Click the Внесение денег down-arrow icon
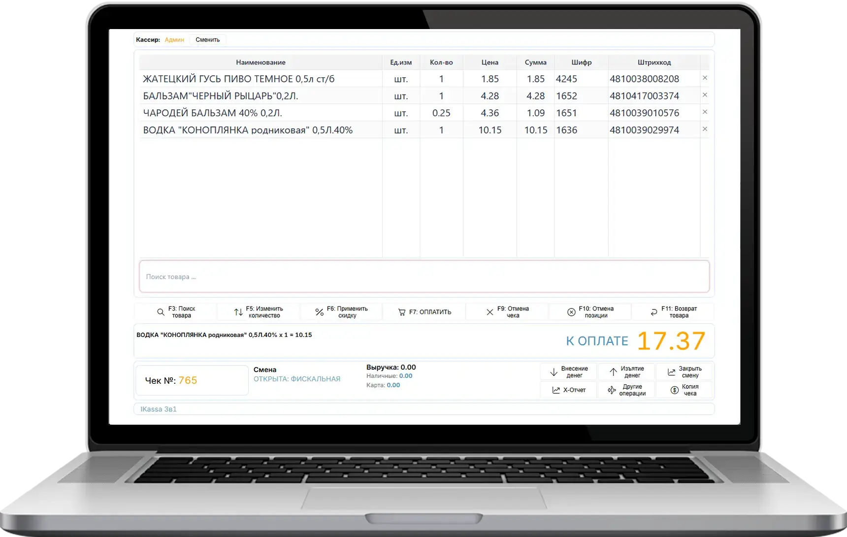The image size is (847, 537). click(554, 371)
